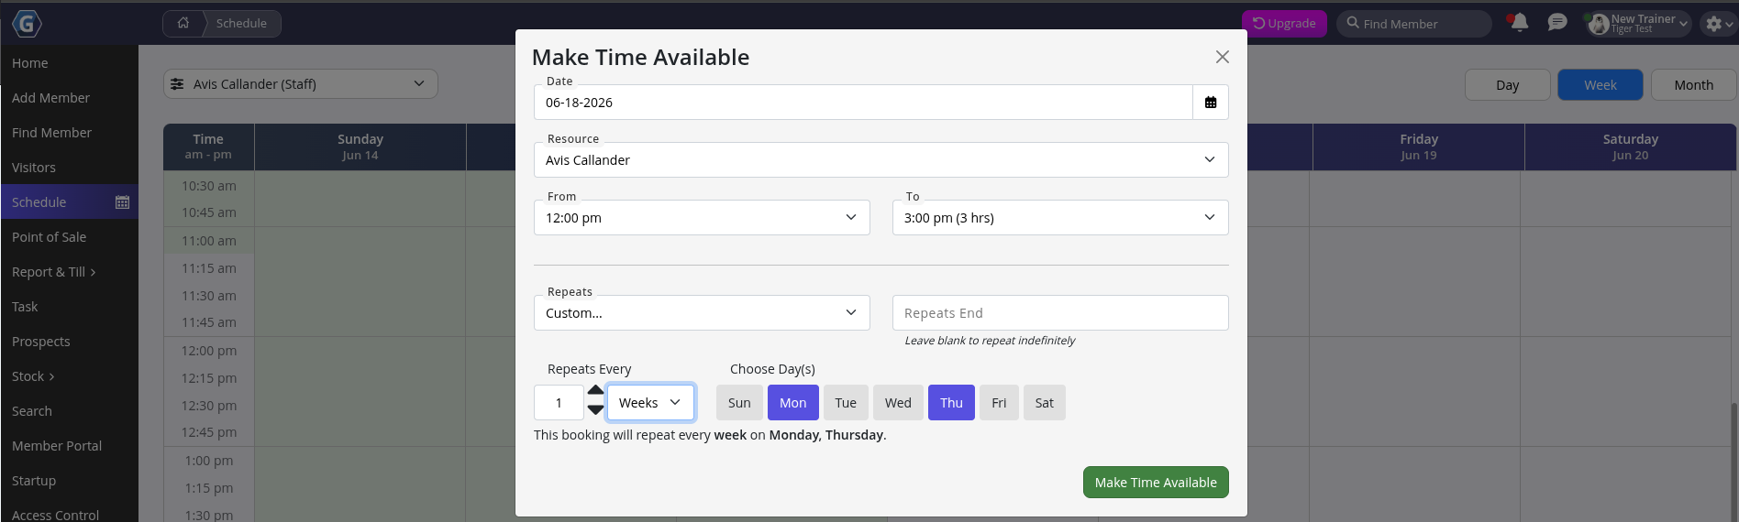The image size is (1739, 522).
Task: Click the Schedule calendar icon in sidebar
Action: pos(122,202)
